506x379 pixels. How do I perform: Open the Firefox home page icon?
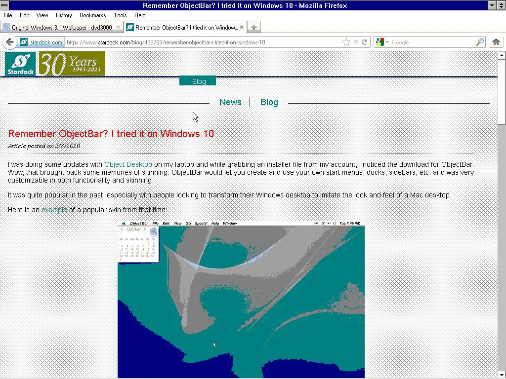click(496, 42)
